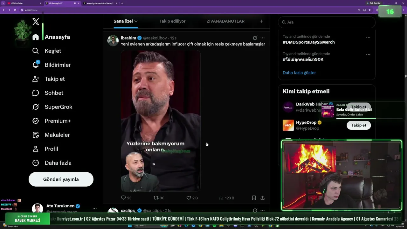Open trend #DMDSportsDay26Merch
407x229 pixels.
308,42
